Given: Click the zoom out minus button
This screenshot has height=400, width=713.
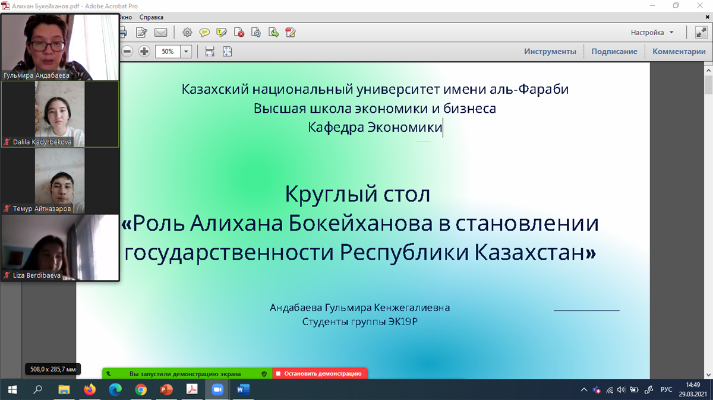Looking at the screenshot, I should pos(127,52).
